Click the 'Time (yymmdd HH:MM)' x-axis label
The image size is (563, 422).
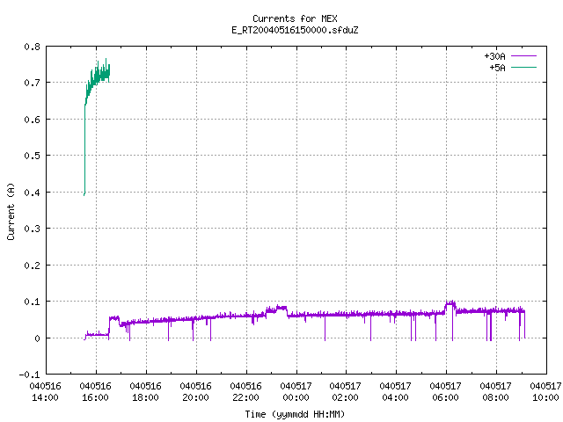point(295,414)
